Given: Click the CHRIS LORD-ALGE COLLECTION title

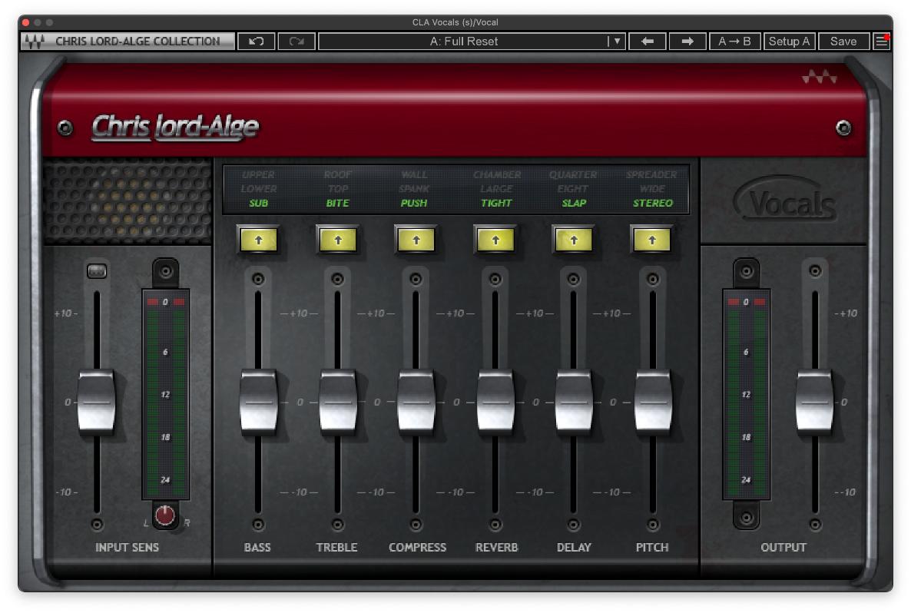Looking at the screenshot, I should tap(137, 41).
